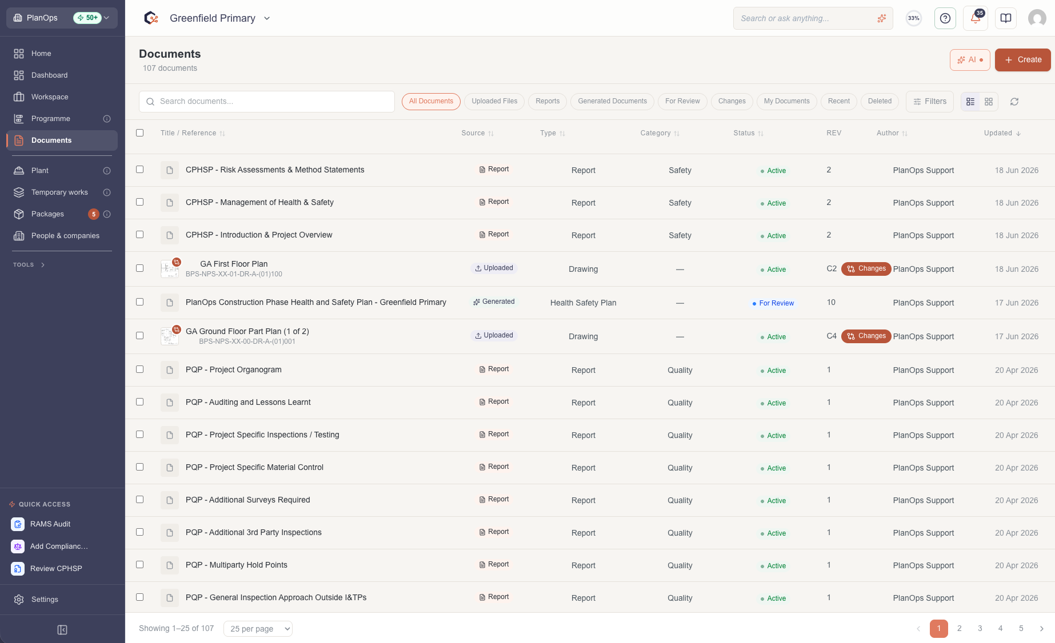This screenshot has height=643, width=1055.
Task: Open the notifications bell icon
Action: (x=976, y=18)
